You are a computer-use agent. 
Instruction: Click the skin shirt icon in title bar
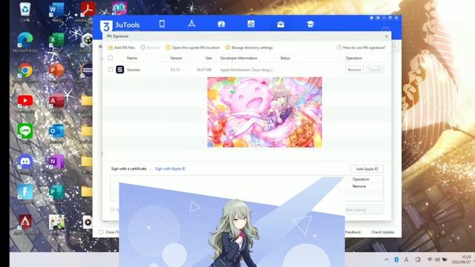371,18
